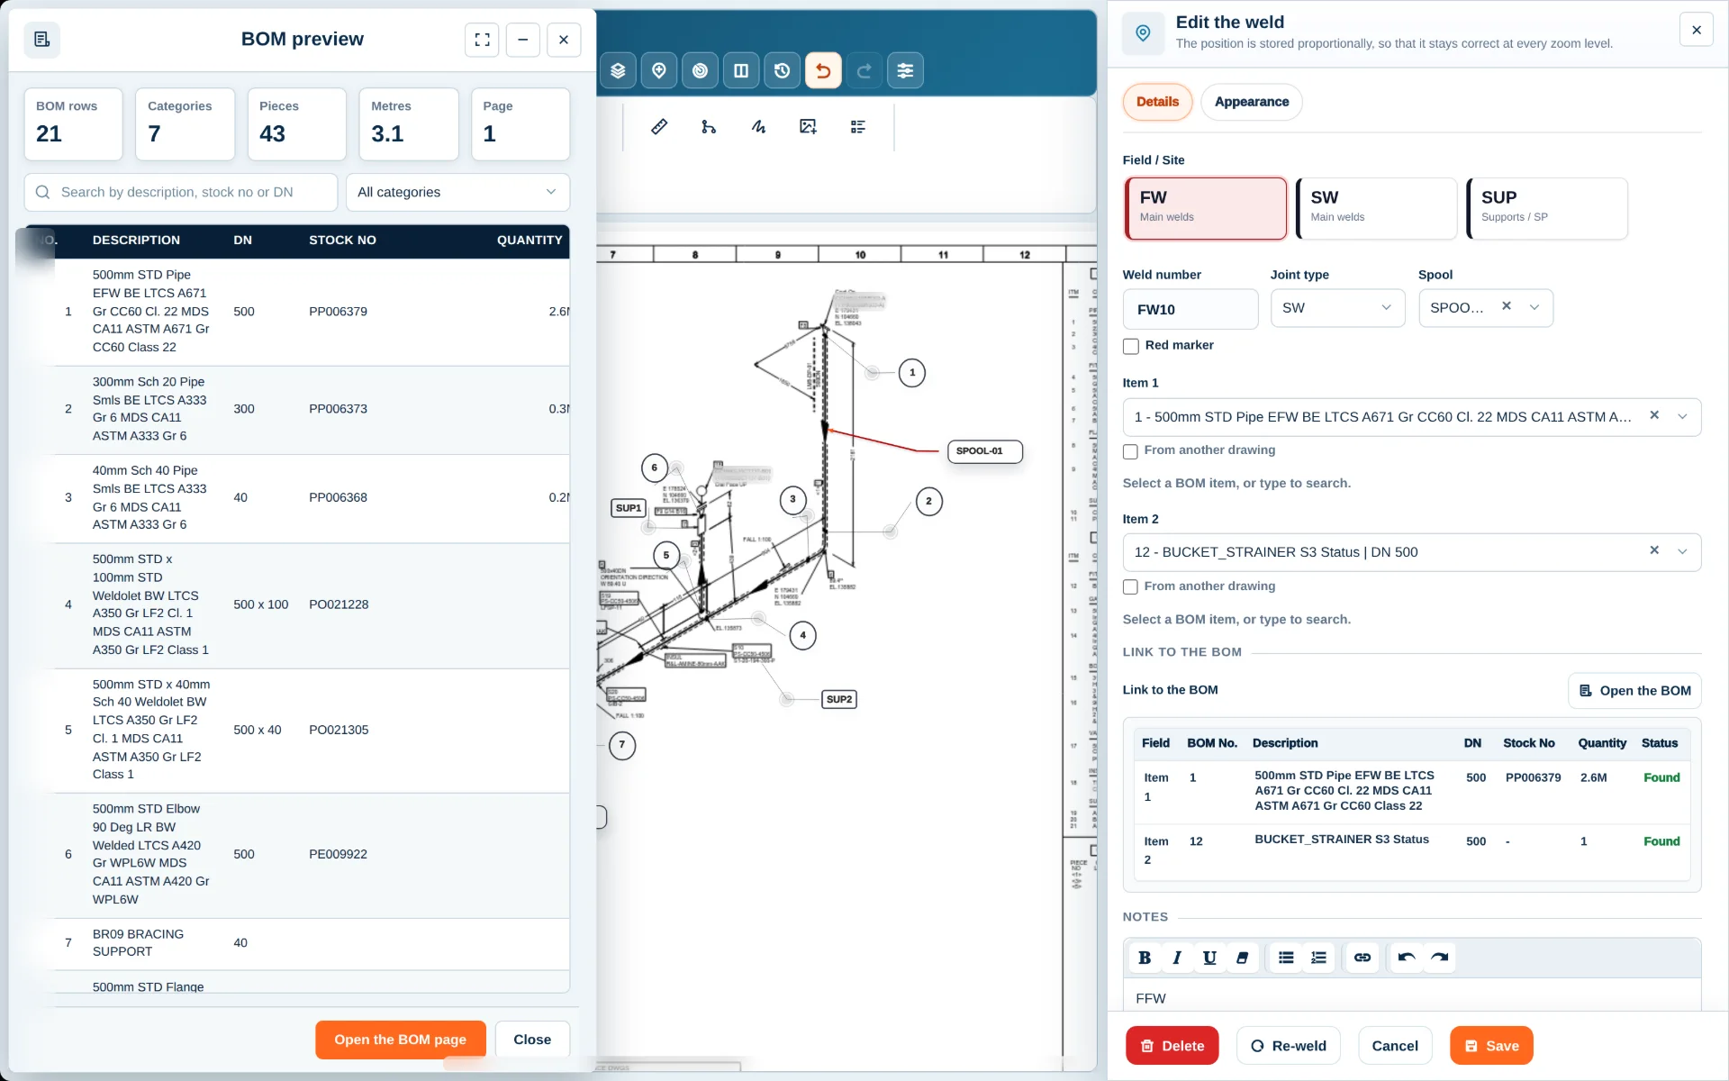Open the All categories dropdown
1729x1081 pixels.
coord(457,192)
